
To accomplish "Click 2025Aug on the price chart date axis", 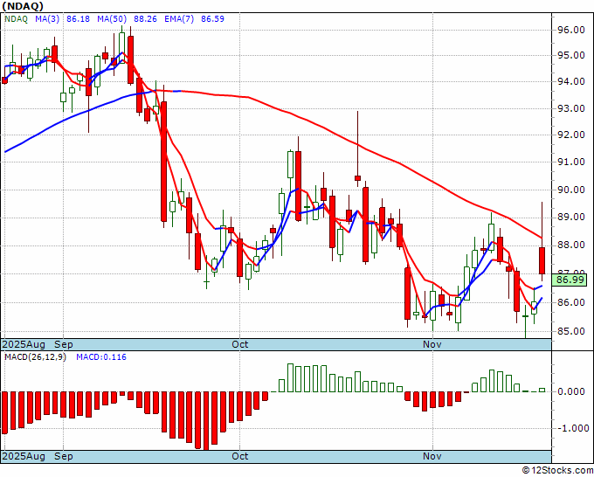I will pyautogui.click(x=24, y=345).
